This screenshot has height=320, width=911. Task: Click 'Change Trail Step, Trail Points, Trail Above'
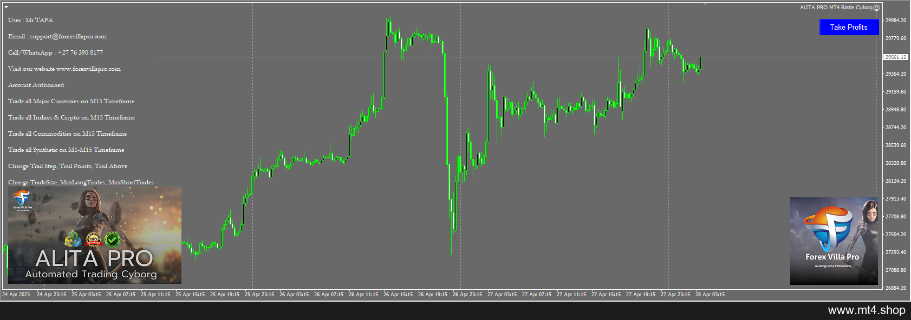pyautogui.click(x=68, y=166)
